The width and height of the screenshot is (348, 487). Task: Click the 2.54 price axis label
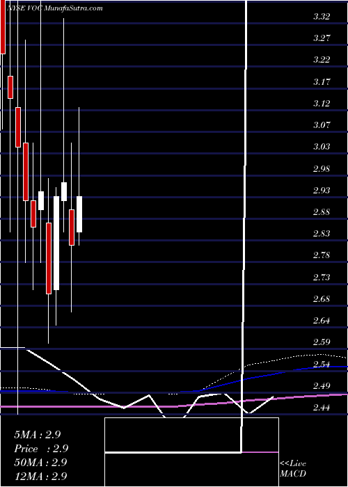coord(322,365)
